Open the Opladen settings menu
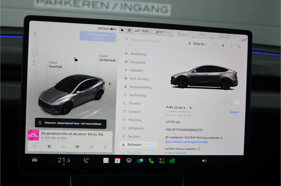 (x=137, y=71)
